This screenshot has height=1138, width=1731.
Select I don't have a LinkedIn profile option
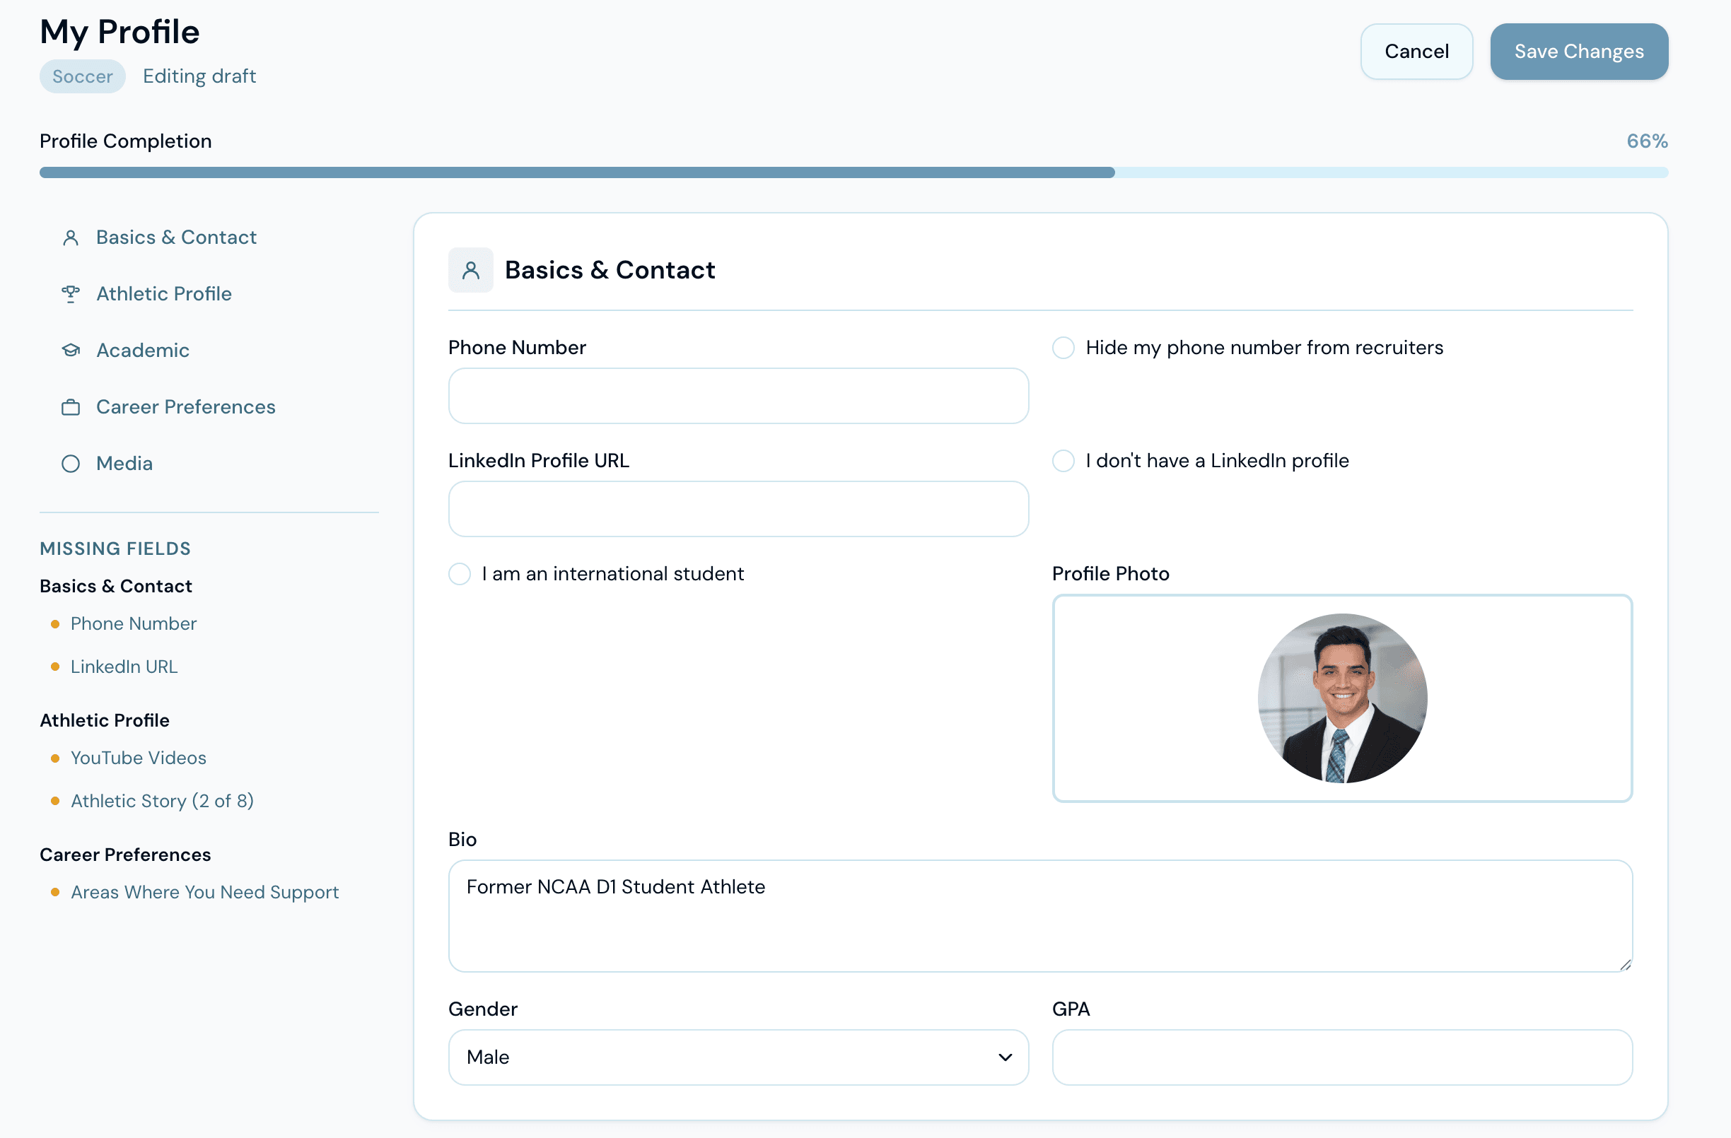(x=1063, y=460)
